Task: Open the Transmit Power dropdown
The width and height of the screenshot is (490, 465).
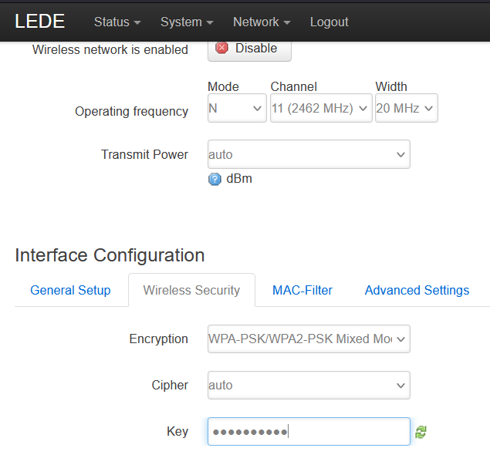Action: click(309, 154)
